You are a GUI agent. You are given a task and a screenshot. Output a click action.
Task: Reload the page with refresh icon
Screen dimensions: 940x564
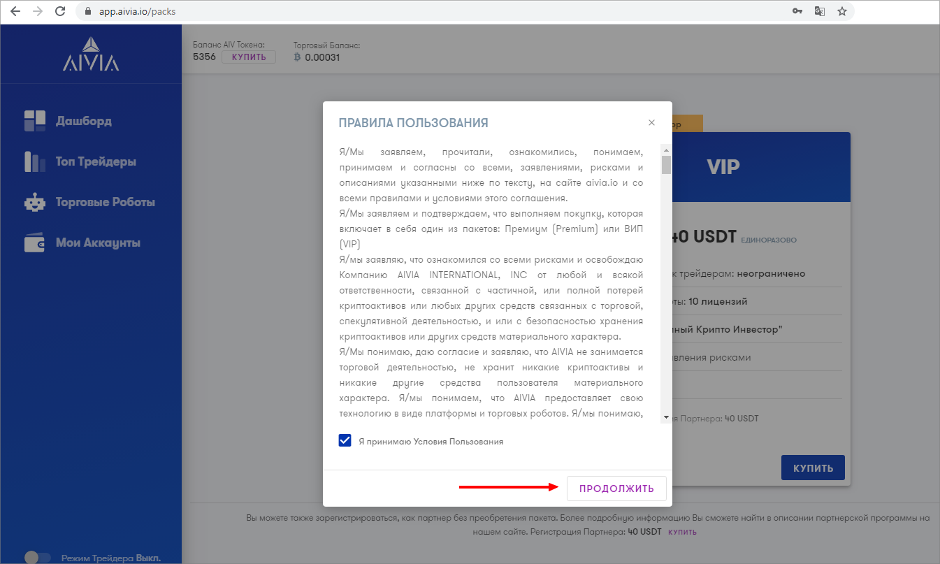tap(60, 11)
